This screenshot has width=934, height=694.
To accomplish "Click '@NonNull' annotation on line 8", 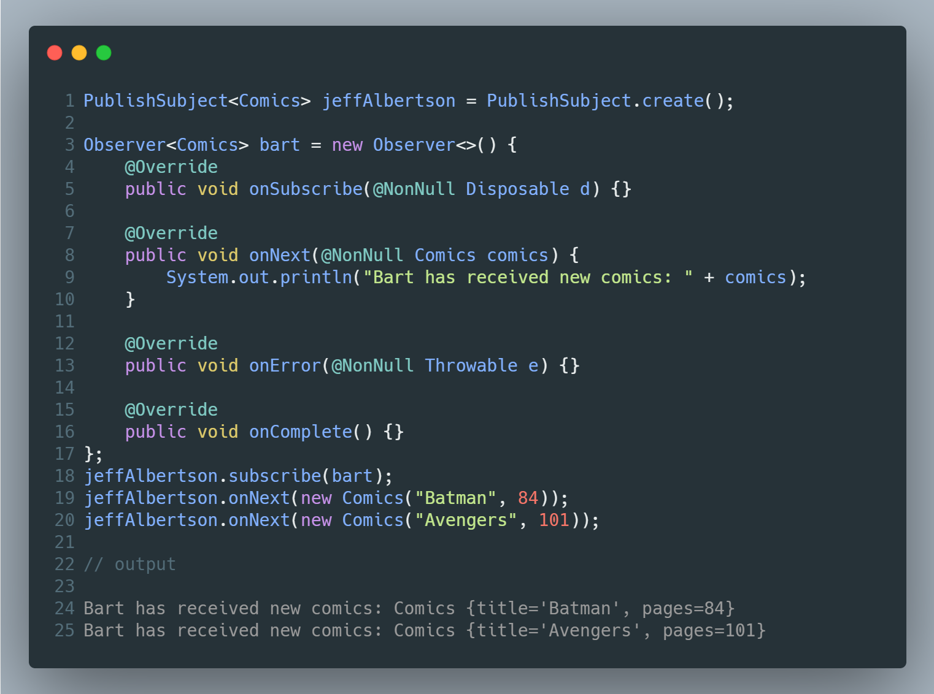I will [x=362, y=255].
